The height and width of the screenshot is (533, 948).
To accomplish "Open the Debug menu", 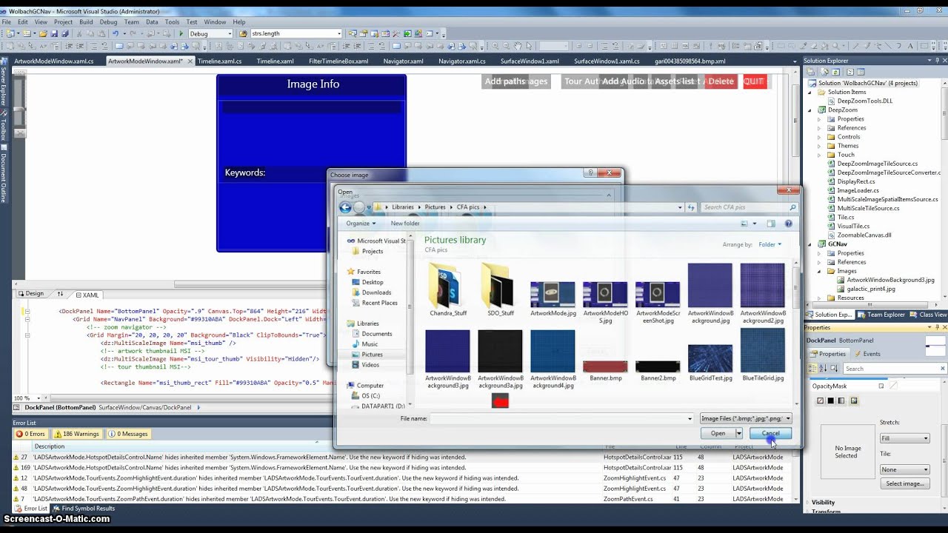I will (108, 22).
